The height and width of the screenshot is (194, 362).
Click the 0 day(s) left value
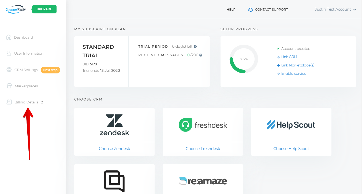click(182, 46)
